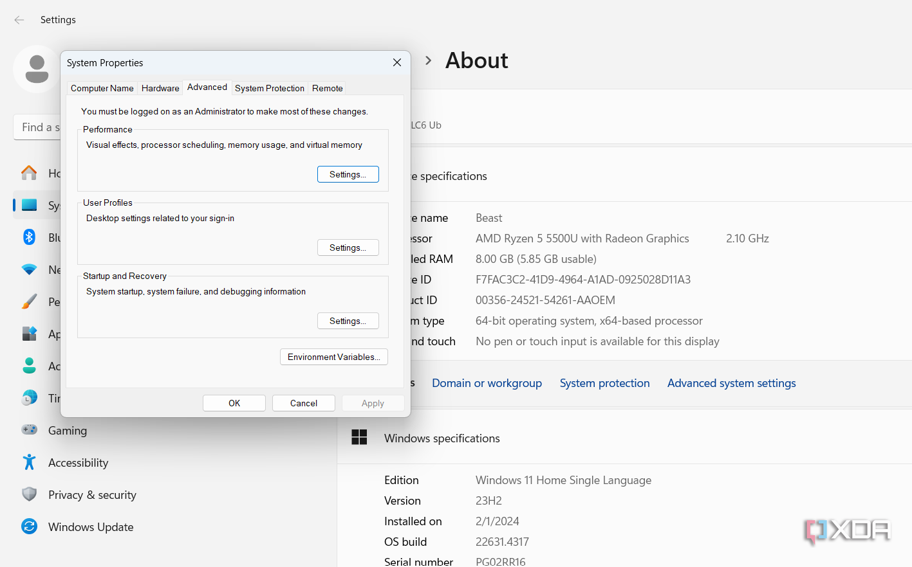Open Personalization via the paintbrush icon

[x=29, y=301]
